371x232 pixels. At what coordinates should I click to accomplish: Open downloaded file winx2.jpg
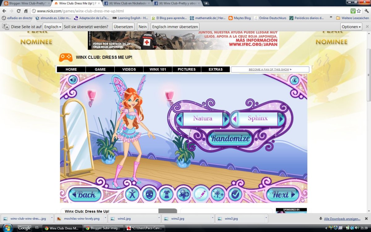tap(186, 218)
